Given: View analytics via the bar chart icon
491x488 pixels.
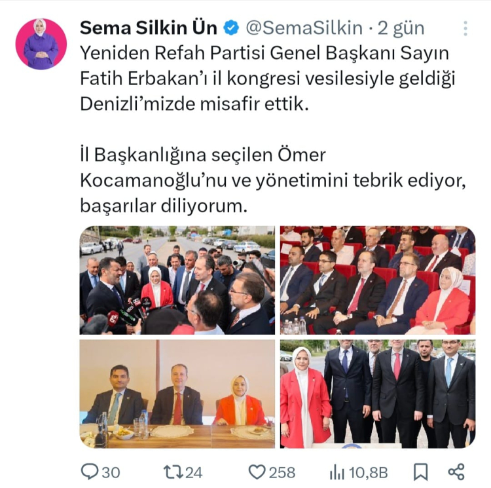Looking at the screenshot, I should [x=337, y=472].
